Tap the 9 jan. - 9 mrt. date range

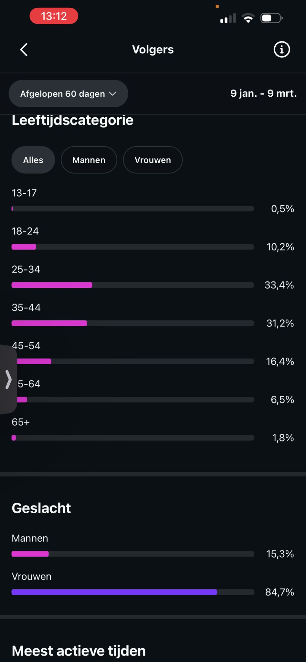[x=263, y=93]
